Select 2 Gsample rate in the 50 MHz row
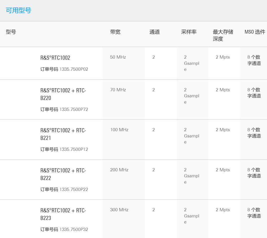The width and height of the screenshot is (267, 238). (191, 63)
